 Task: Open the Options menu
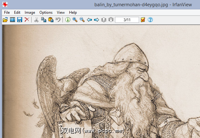pyautogui.click(x=46, y=12)
